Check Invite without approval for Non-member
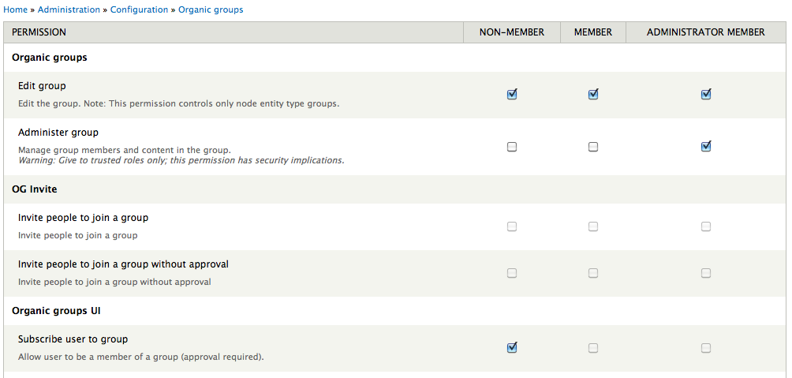 coord(512,273)
